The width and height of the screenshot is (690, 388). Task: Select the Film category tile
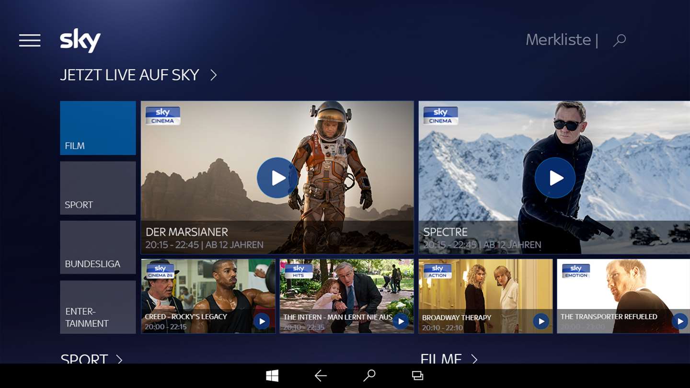pyautogui.click(x=98, y=128)
